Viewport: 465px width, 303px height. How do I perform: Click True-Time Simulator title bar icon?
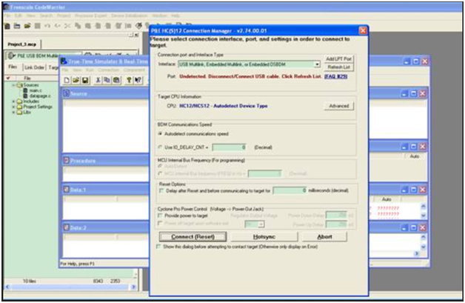(64, 61)
